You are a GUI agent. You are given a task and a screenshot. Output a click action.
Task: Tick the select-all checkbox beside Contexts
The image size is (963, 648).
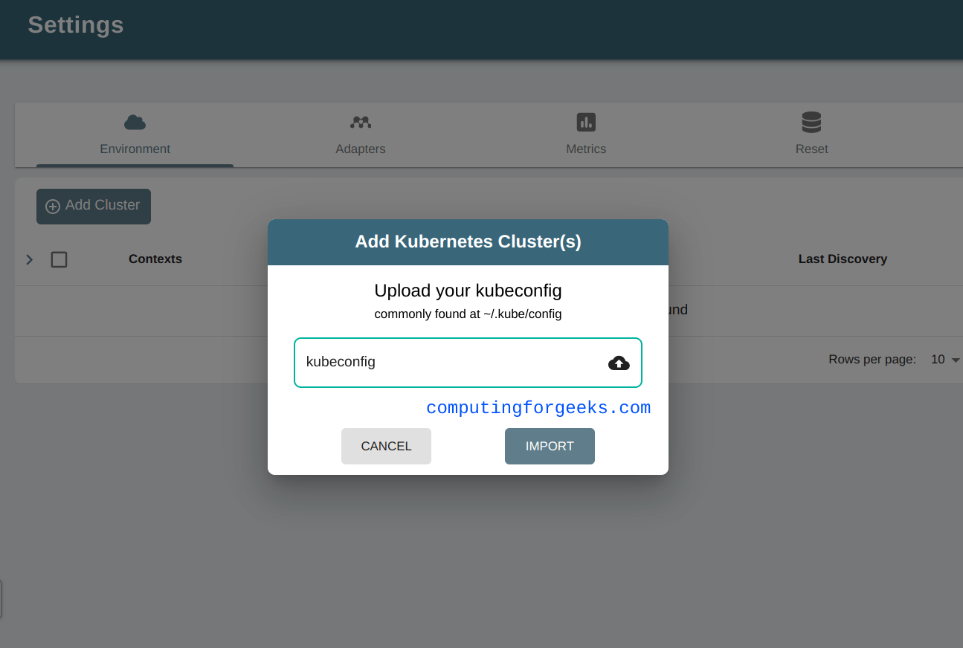click(59, 259)
